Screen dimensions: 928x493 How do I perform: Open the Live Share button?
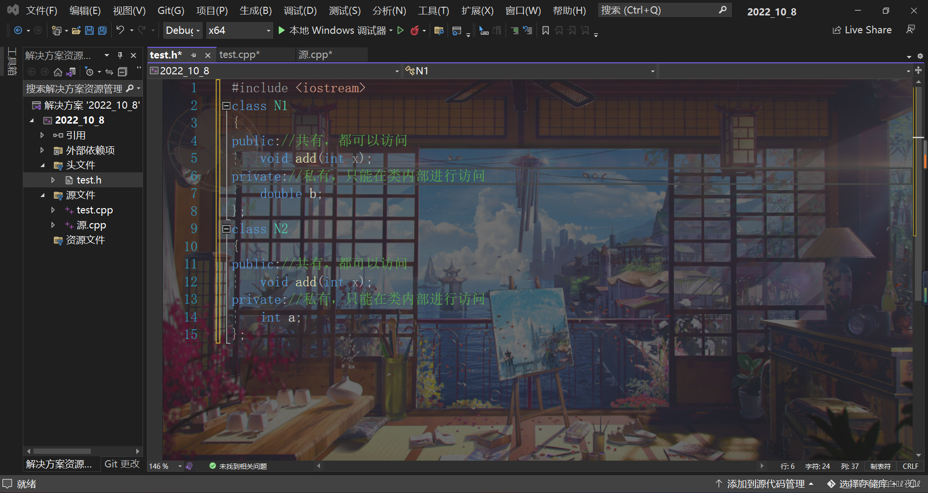point(862,30)
